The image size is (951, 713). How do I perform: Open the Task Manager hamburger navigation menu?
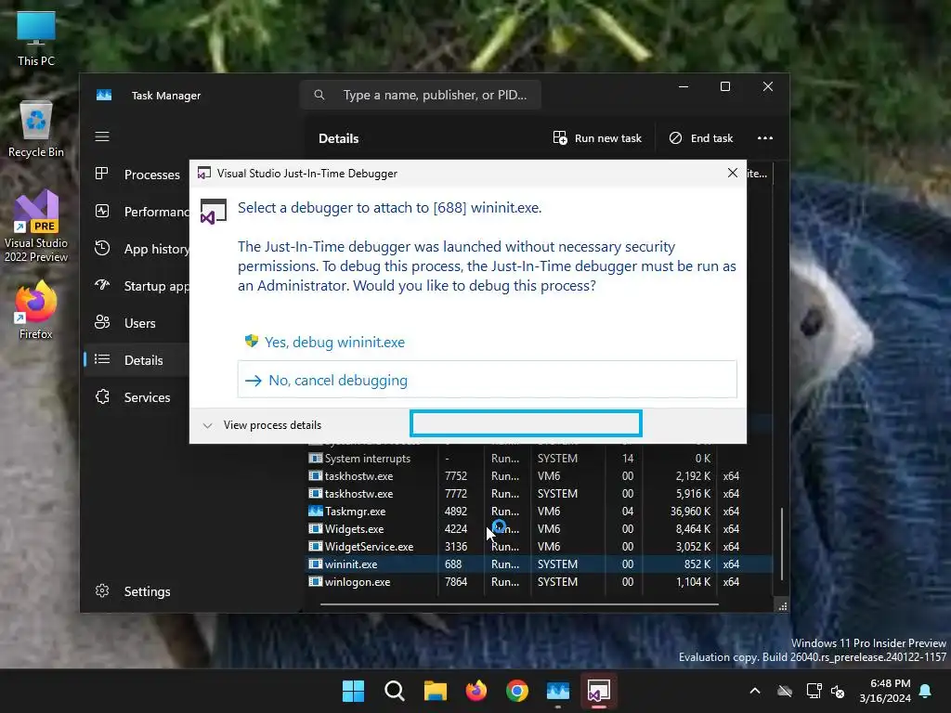[x=102, y=136]
